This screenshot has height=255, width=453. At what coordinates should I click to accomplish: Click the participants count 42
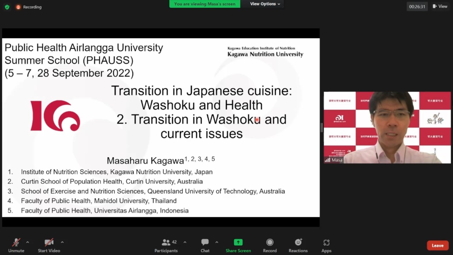click(174, 242)
